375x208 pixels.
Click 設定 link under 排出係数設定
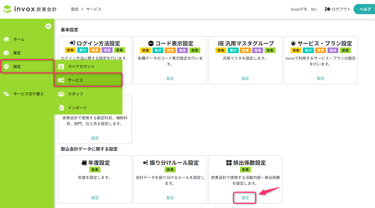click(245, 198)
